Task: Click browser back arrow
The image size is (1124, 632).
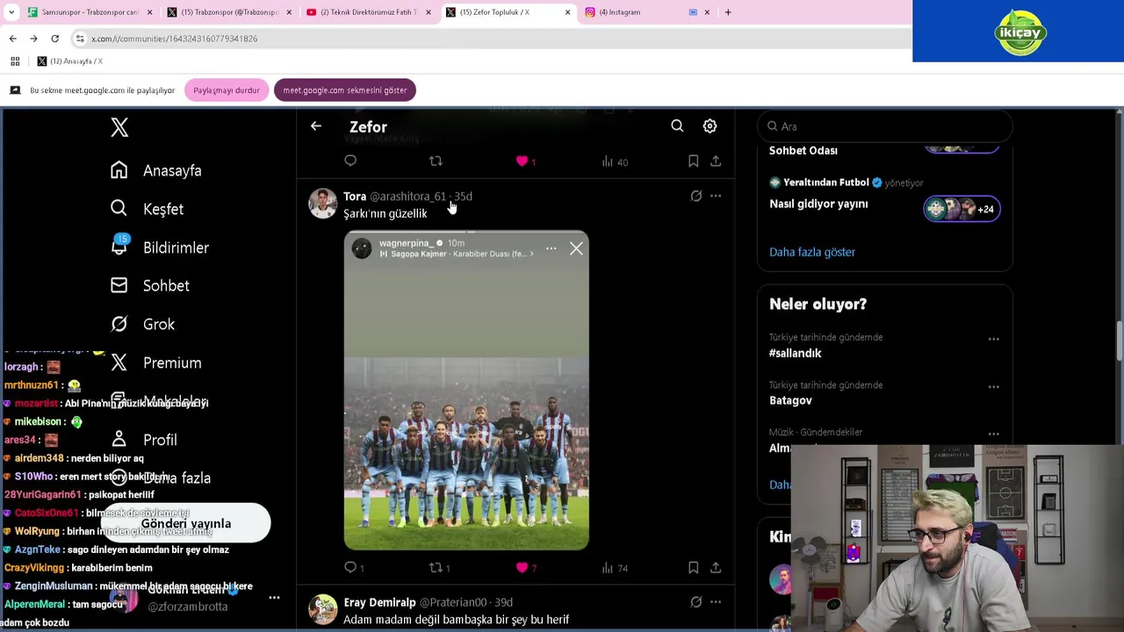Action: coord(12,39)
